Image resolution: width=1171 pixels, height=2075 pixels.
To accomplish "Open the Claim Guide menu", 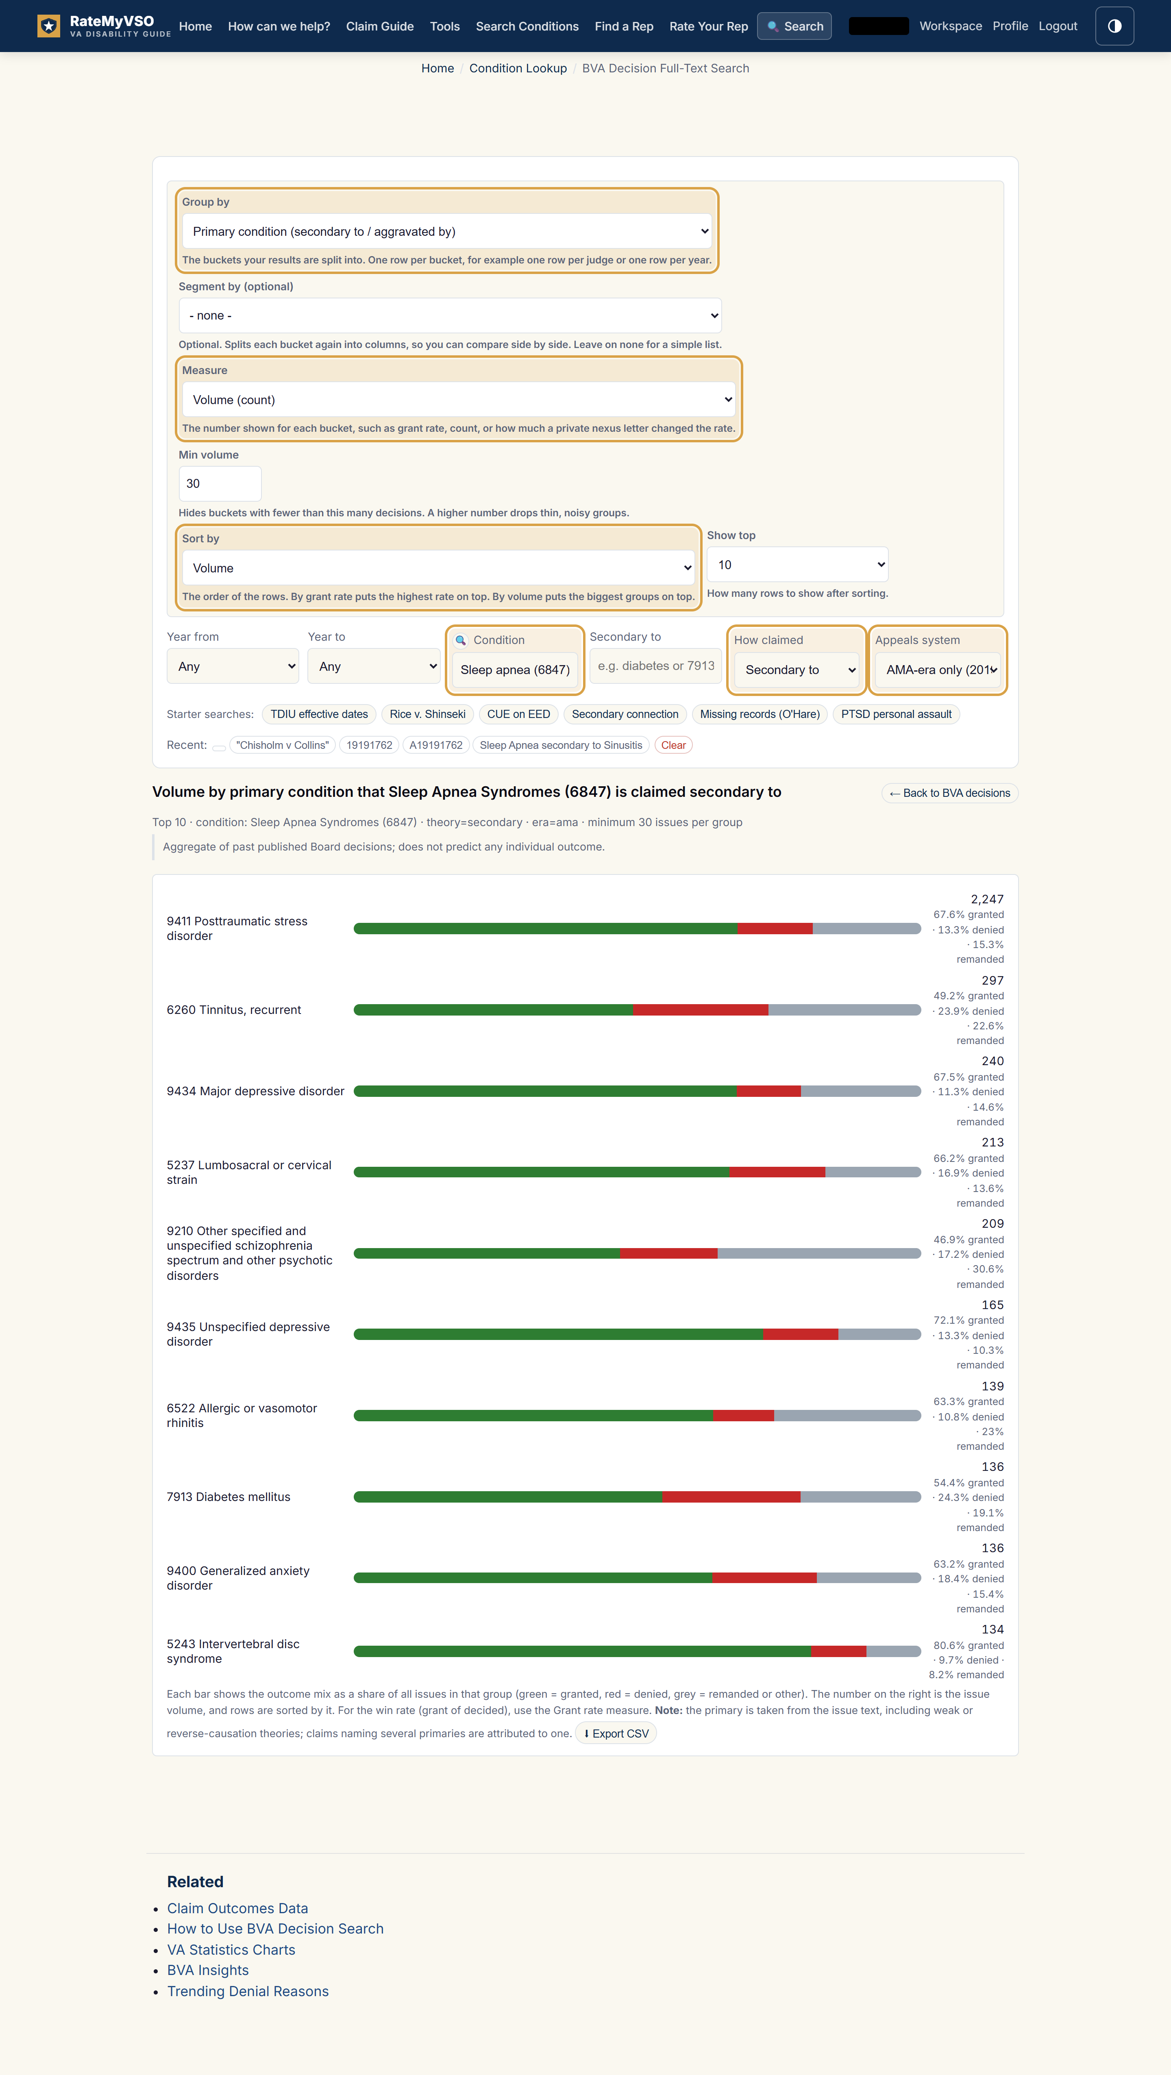I will coord(380,26).
